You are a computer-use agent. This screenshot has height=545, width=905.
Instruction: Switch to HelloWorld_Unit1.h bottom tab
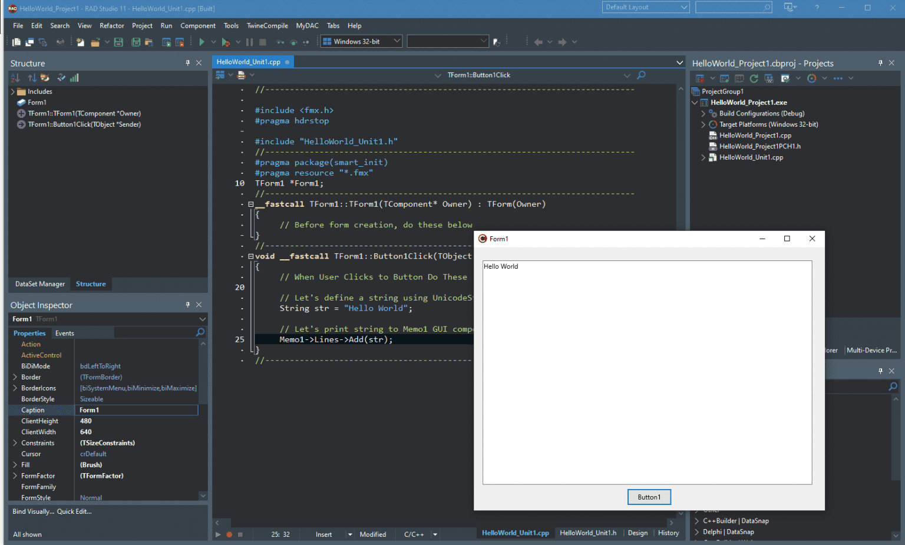(588, 533)
